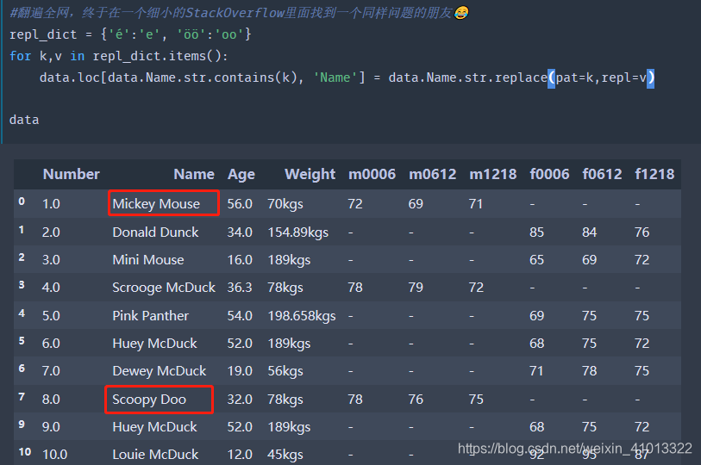This screenshot has width=701, height=465.
Task: Place cursor in 'for k,v in repl_dict.items():' line
Action: pos(118,56)
